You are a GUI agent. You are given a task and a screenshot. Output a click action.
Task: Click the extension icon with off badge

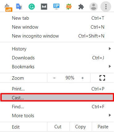[x=8, y=7]
